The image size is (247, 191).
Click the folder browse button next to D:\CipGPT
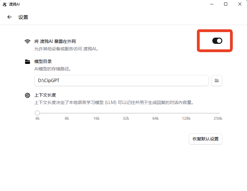[217, 81]
